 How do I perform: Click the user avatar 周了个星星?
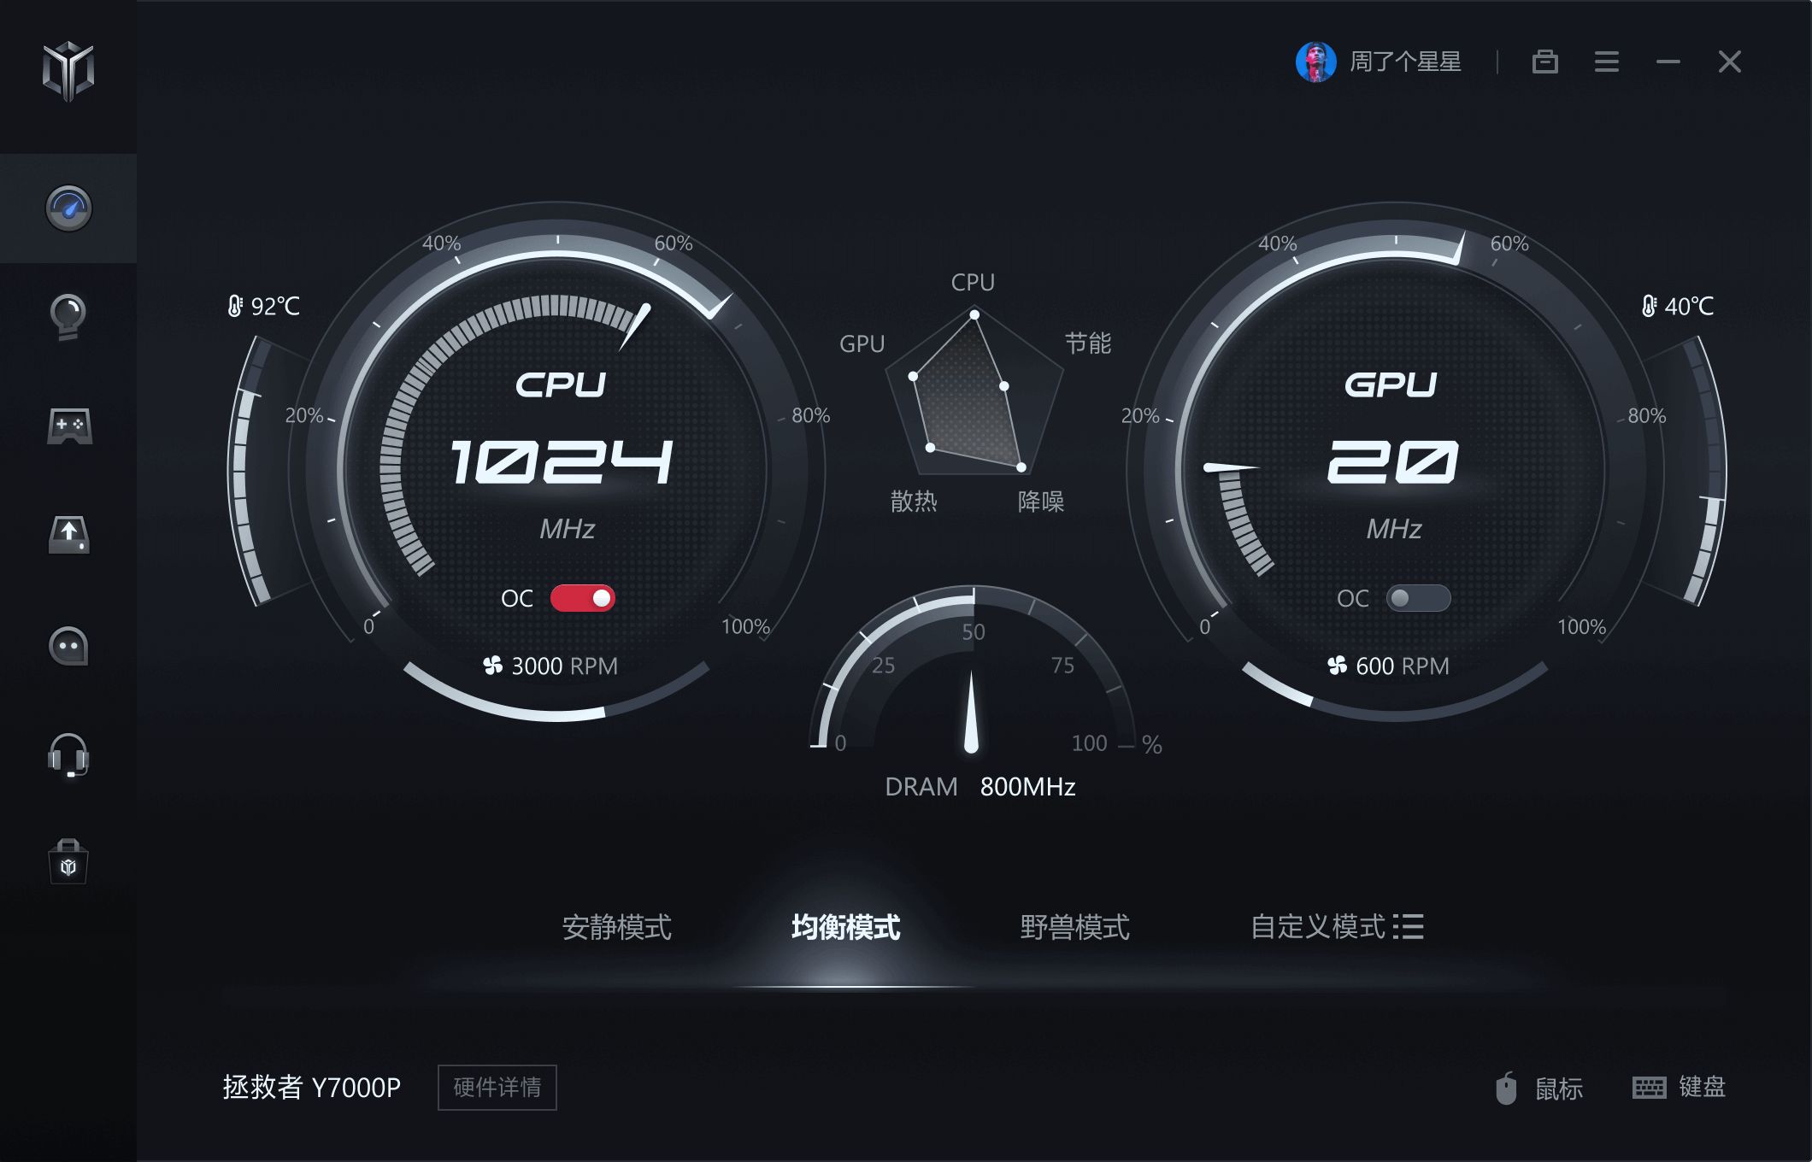point(1315,62)
